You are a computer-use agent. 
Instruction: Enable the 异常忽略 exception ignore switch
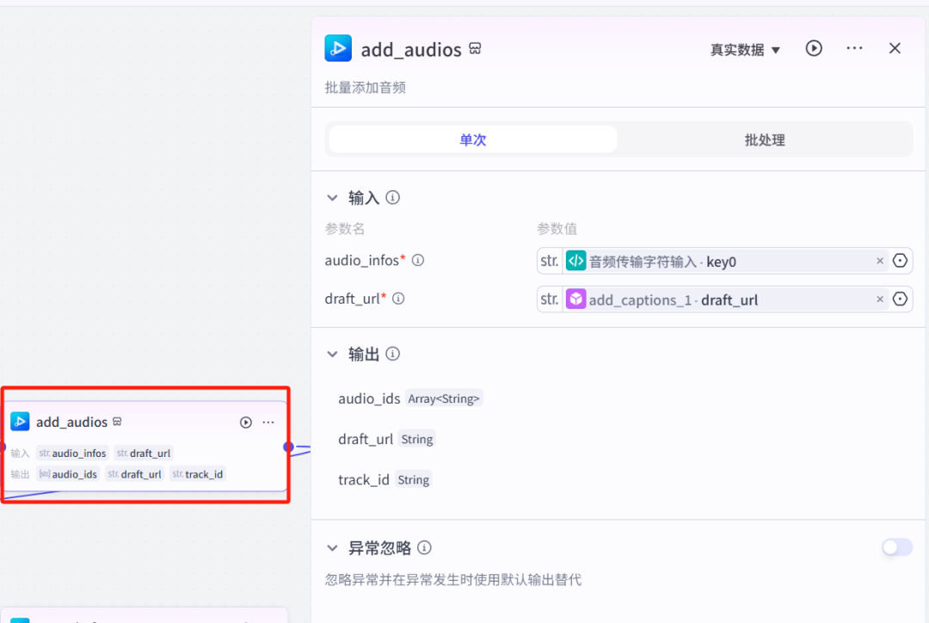pos(896,547)
